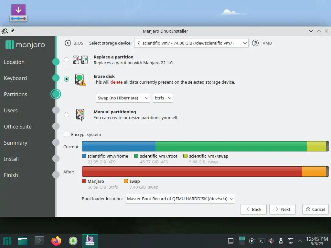The image size is (331, 248).
Task: Enable the Encrypt system checkbox
Action: pyautogui.click(x=67, y=134)
